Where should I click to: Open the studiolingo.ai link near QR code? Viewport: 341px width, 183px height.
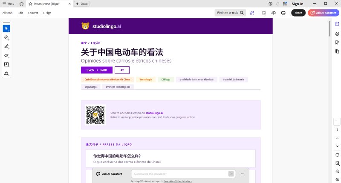click(154, 113)
